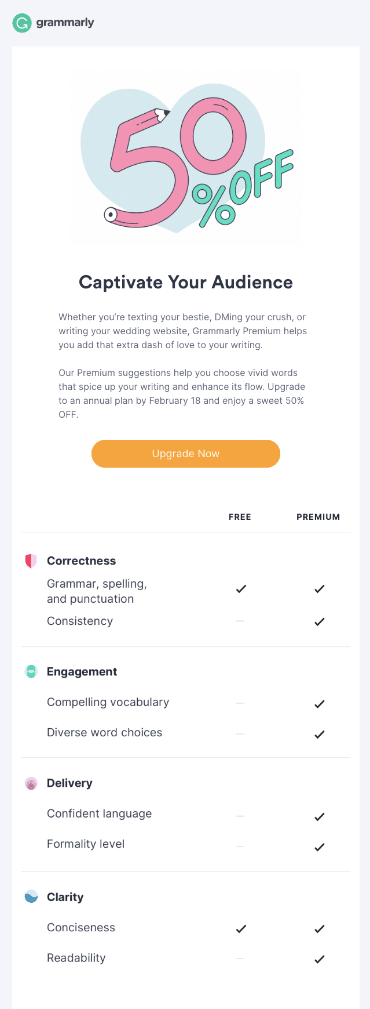Click the Captivate Your Audience heading
Image resolution: width=370 pixels, height=1009 pixels.
tap(185, 282)
